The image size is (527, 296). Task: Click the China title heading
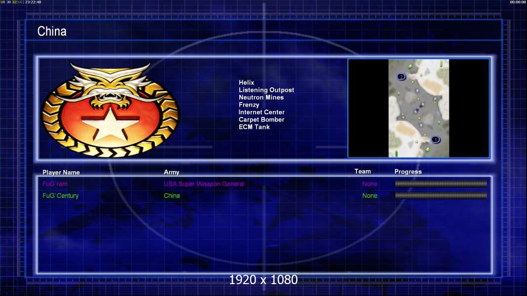(x=52, y=31)
